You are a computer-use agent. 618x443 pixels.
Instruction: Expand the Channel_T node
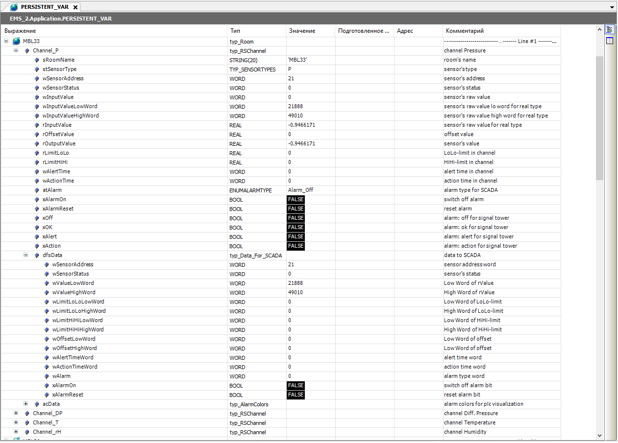pyautogui.click(x=16, y=422)
